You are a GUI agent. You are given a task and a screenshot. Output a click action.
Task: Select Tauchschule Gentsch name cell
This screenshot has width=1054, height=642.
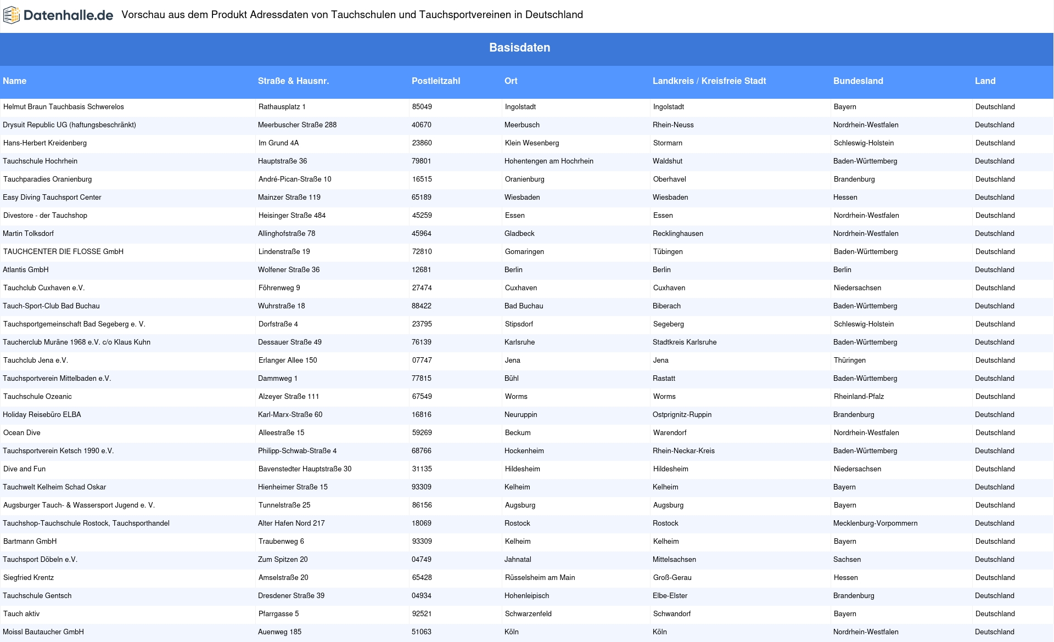pos(37,596)
